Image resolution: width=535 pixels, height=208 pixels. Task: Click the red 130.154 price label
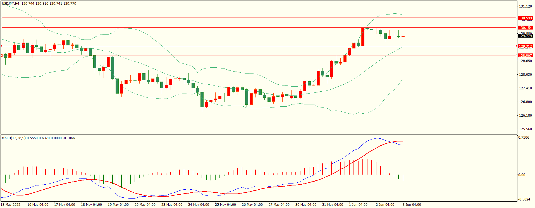(x=525, y=28)
